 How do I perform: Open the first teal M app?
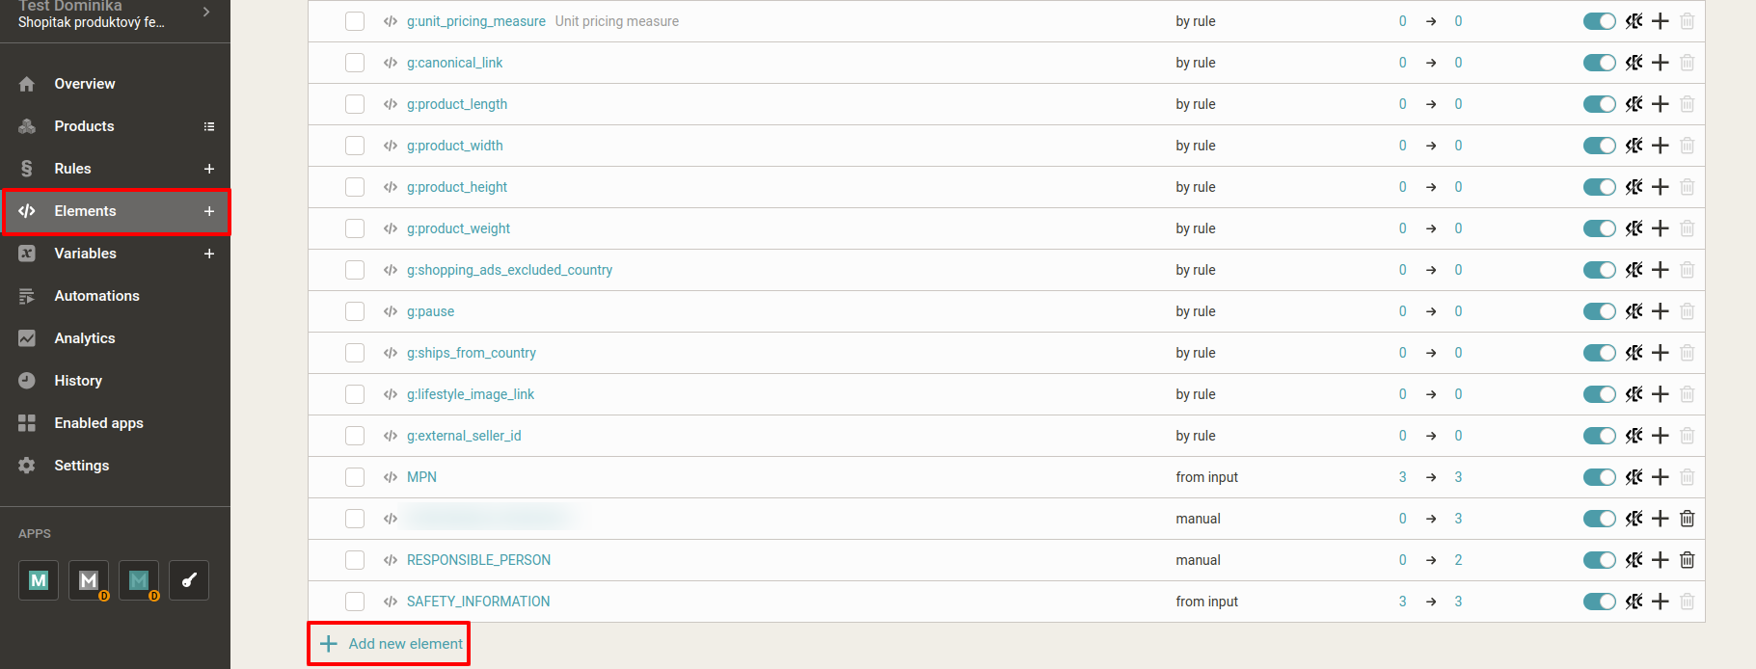[39, 580]
